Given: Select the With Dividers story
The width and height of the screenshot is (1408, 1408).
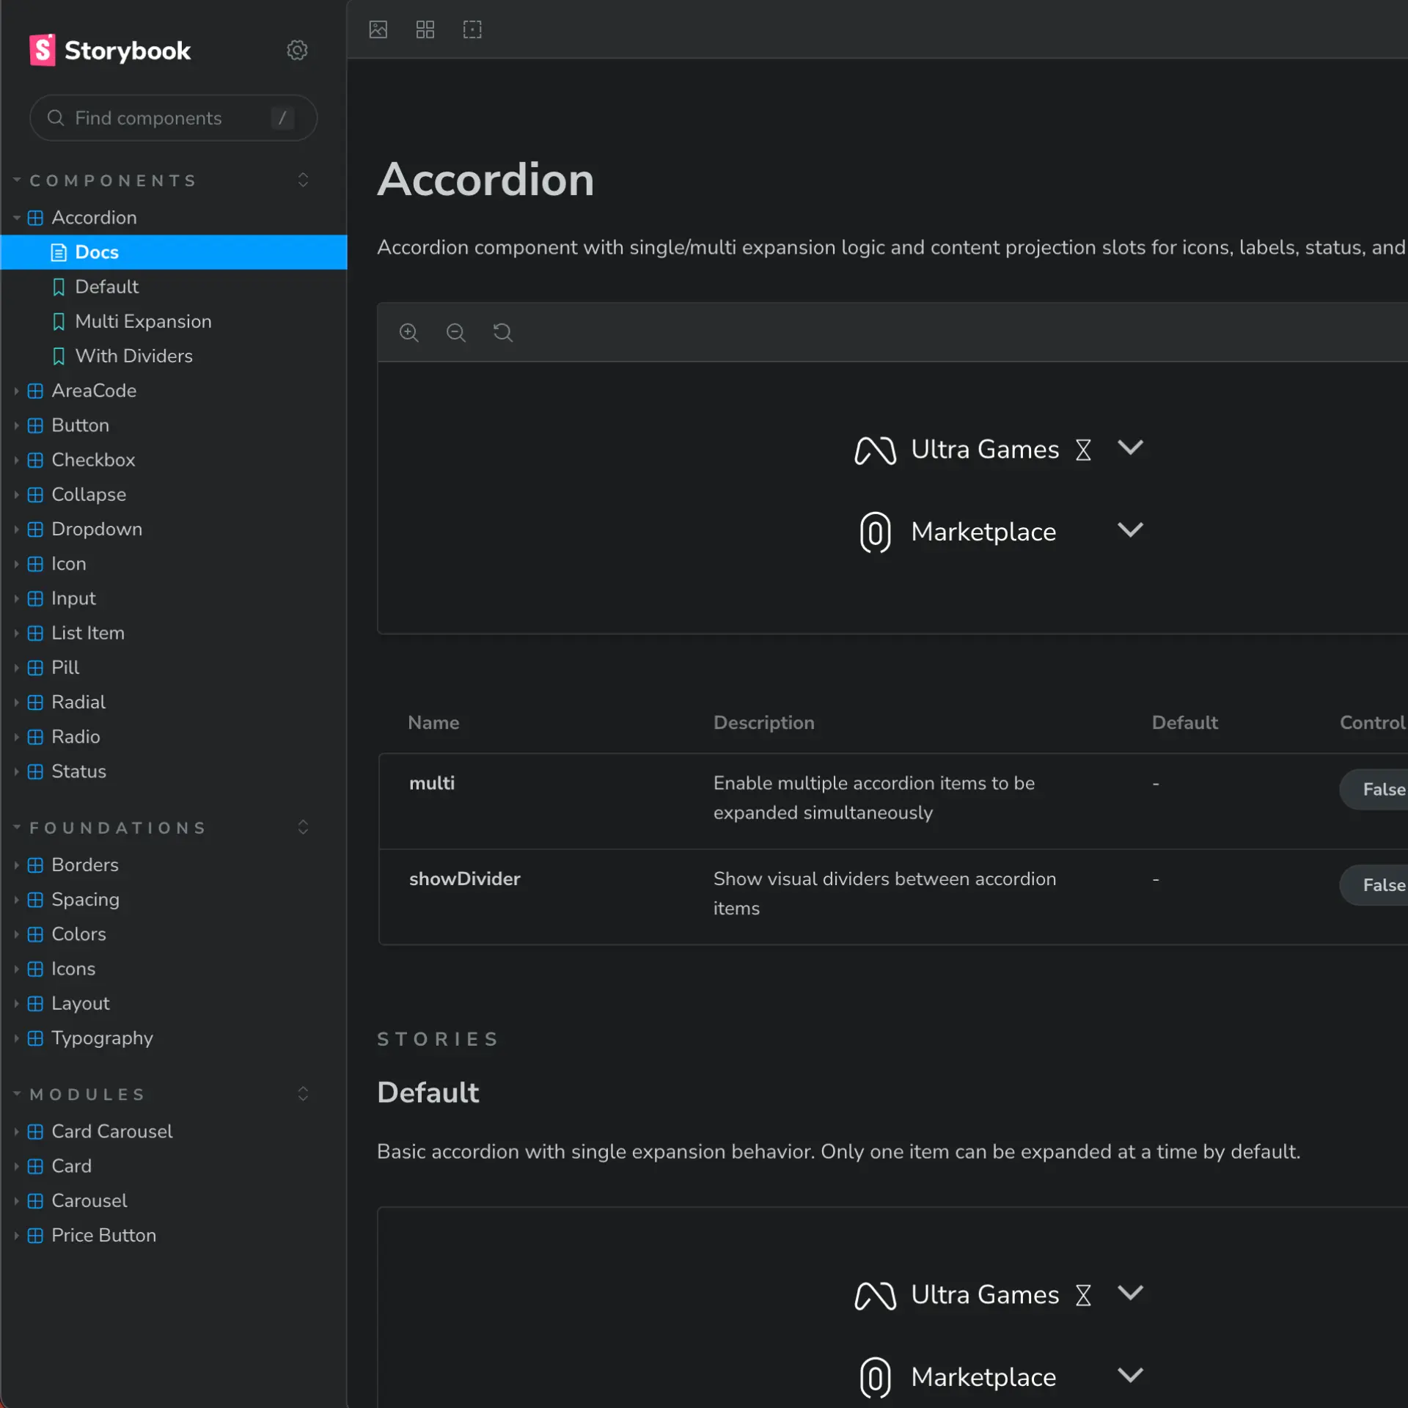Looking at the screenshot, I should [x=133, y=356].
